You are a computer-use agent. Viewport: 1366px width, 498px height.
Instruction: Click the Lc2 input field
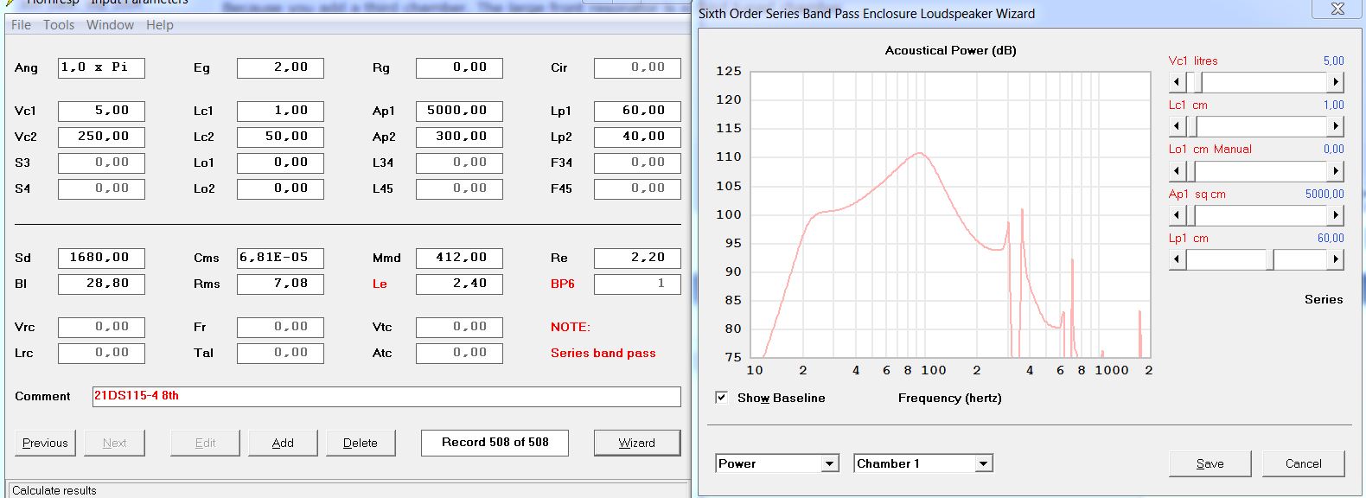(x=280, y=137)
